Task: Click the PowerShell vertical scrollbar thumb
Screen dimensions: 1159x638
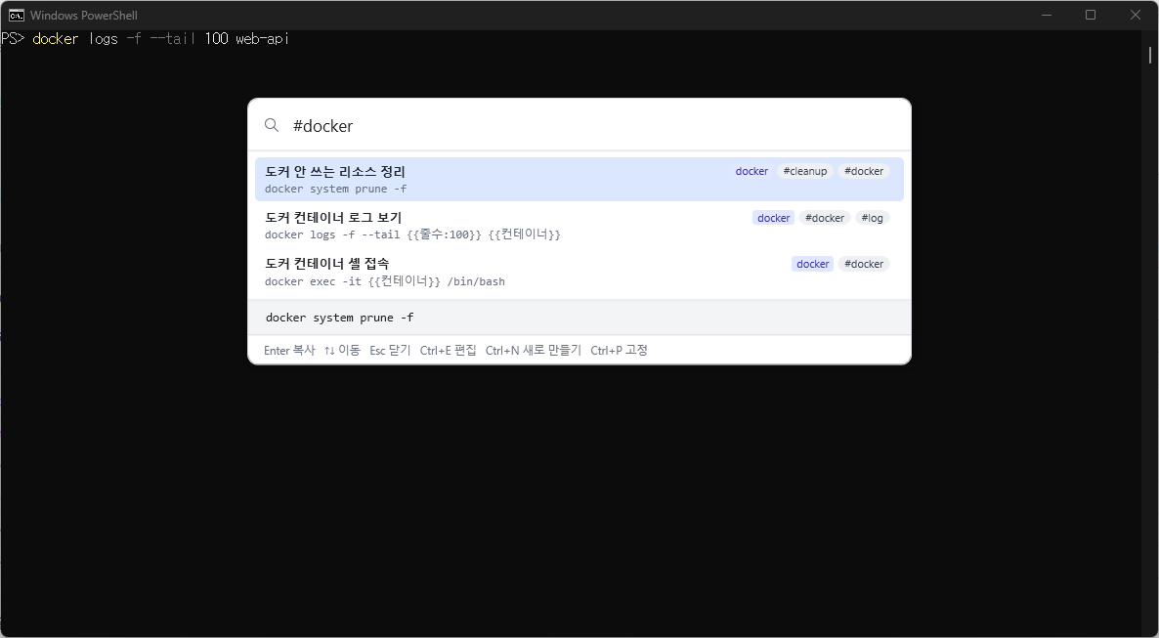Action: click(1150, 56)
